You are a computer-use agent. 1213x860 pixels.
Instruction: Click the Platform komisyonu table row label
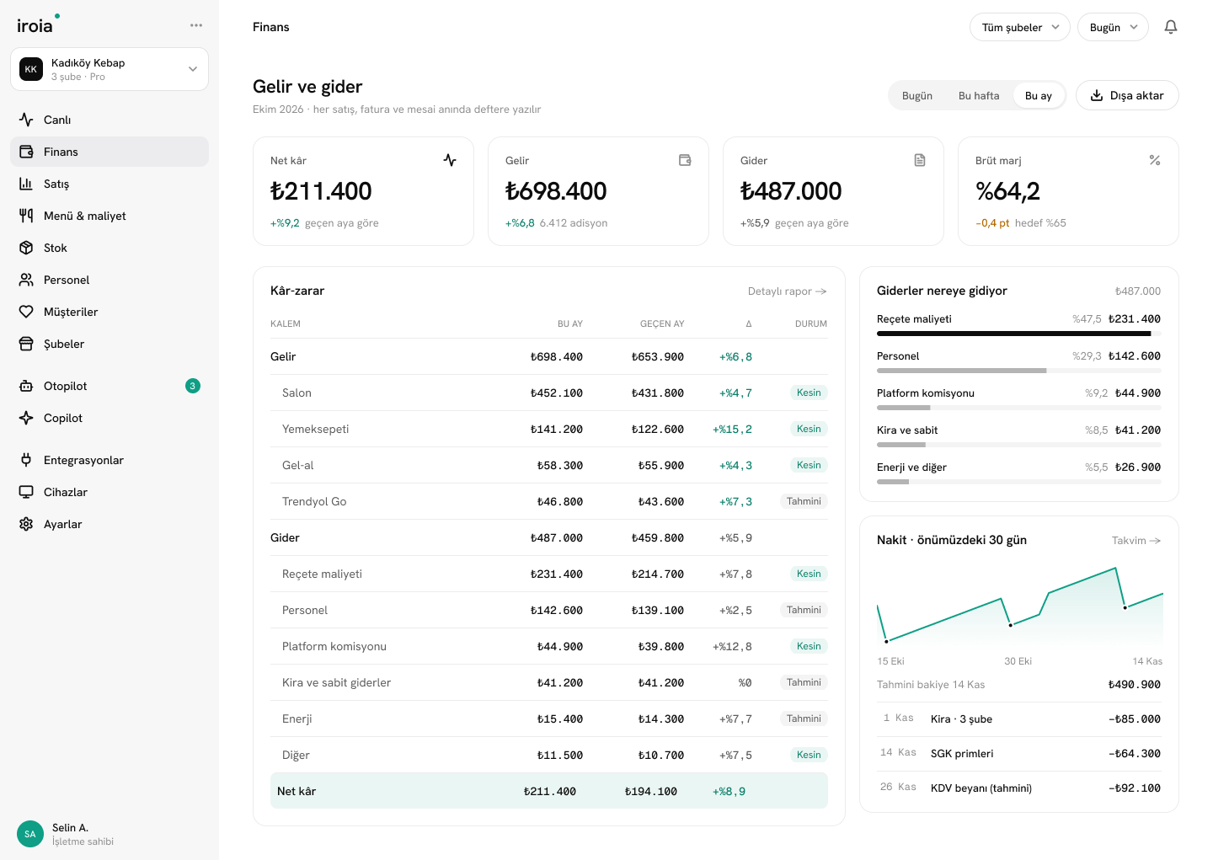tap(334, 646)
